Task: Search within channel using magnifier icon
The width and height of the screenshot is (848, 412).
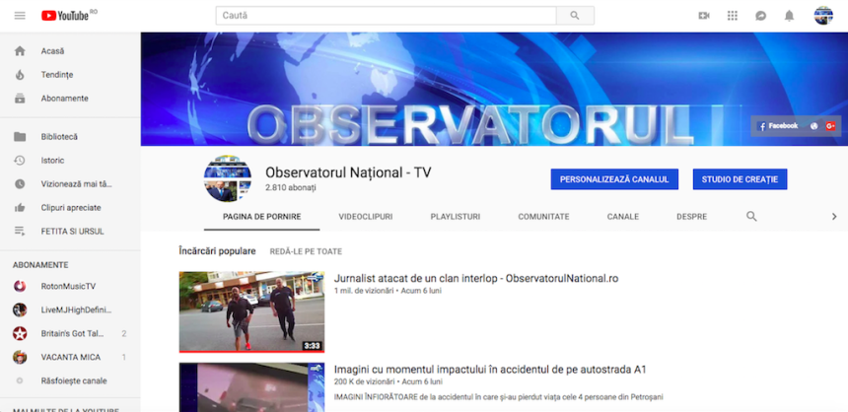Action: tap(751, 217)
